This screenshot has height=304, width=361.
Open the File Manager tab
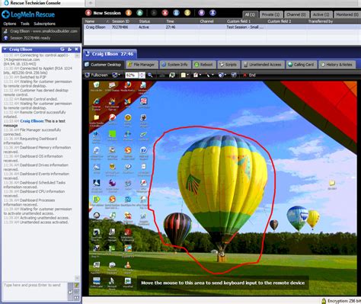pyautogui.click(x=142, y=65)
